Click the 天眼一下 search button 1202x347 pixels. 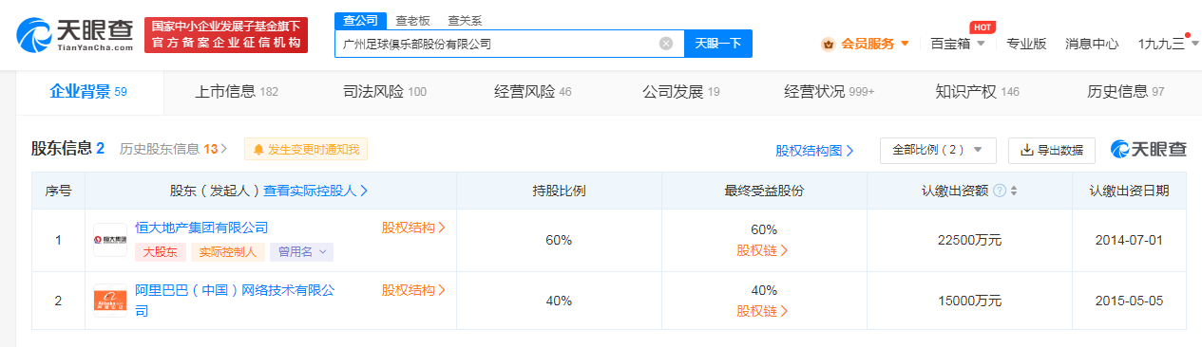(718, 44)
